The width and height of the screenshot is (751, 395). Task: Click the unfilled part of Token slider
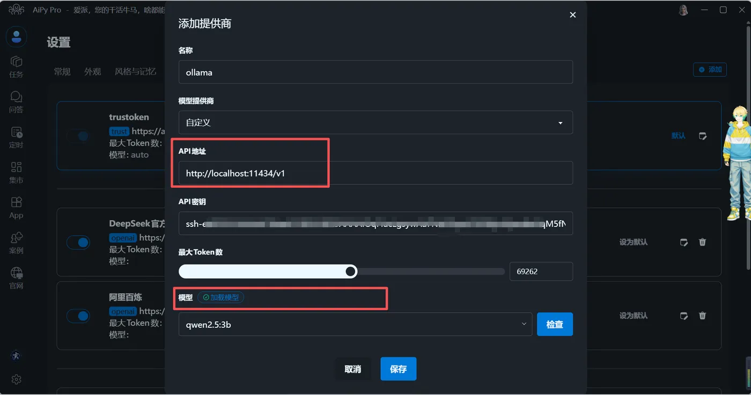pyautogui.click(x=431, y=272)
